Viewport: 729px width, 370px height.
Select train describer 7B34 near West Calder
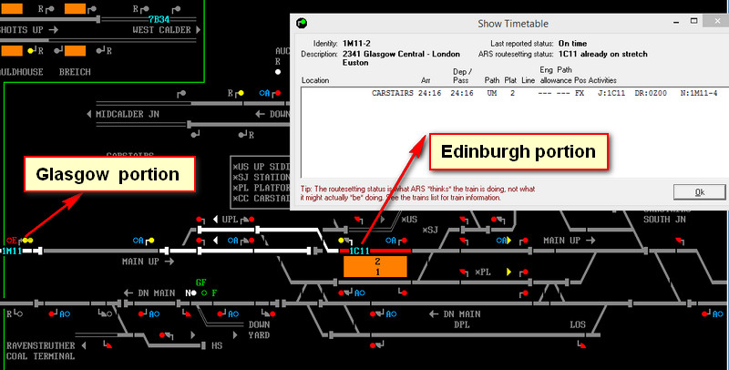click(x=159, y=19)
